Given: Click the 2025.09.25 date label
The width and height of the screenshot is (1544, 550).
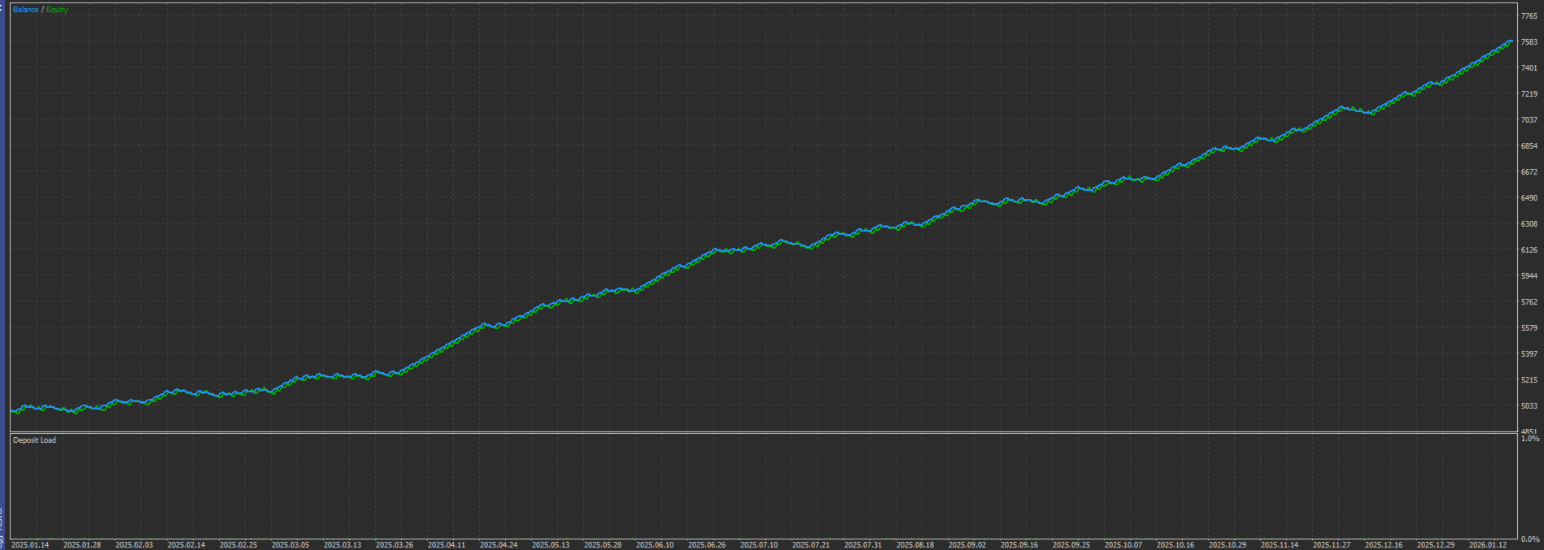Looking at the screenshot, I should pyautogui.click(x=1071, y=545).
